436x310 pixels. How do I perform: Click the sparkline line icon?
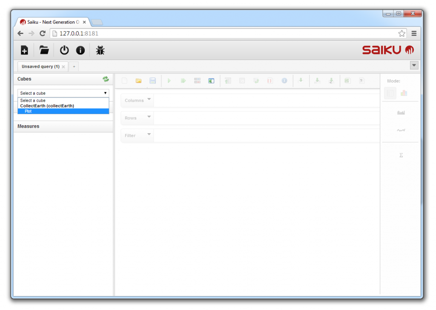click(401, 130)
